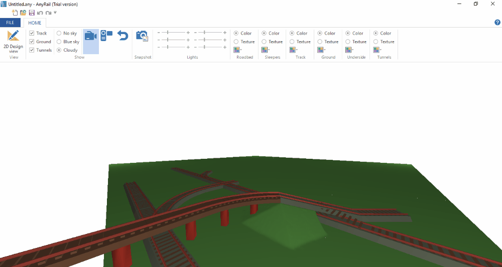Choose Texture for the Roadbed
The height and width of the screenshot is (267, 502).
point(236,42)
